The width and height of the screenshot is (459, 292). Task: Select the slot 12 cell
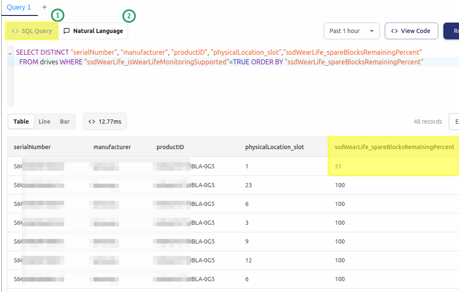pos(249,260)
